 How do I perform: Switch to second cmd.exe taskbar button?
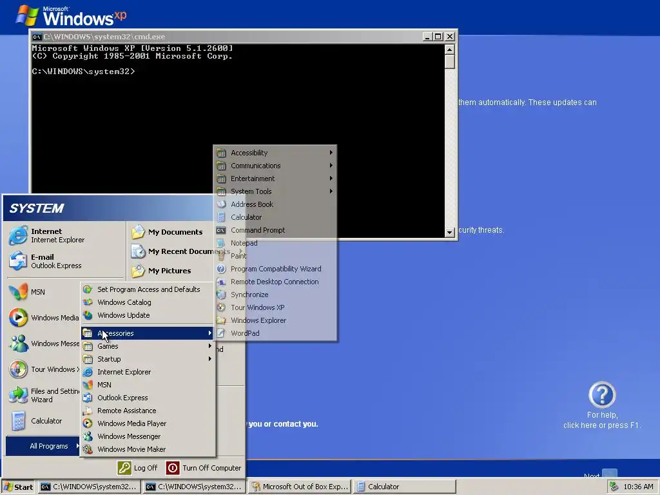(x=193, y=487)
